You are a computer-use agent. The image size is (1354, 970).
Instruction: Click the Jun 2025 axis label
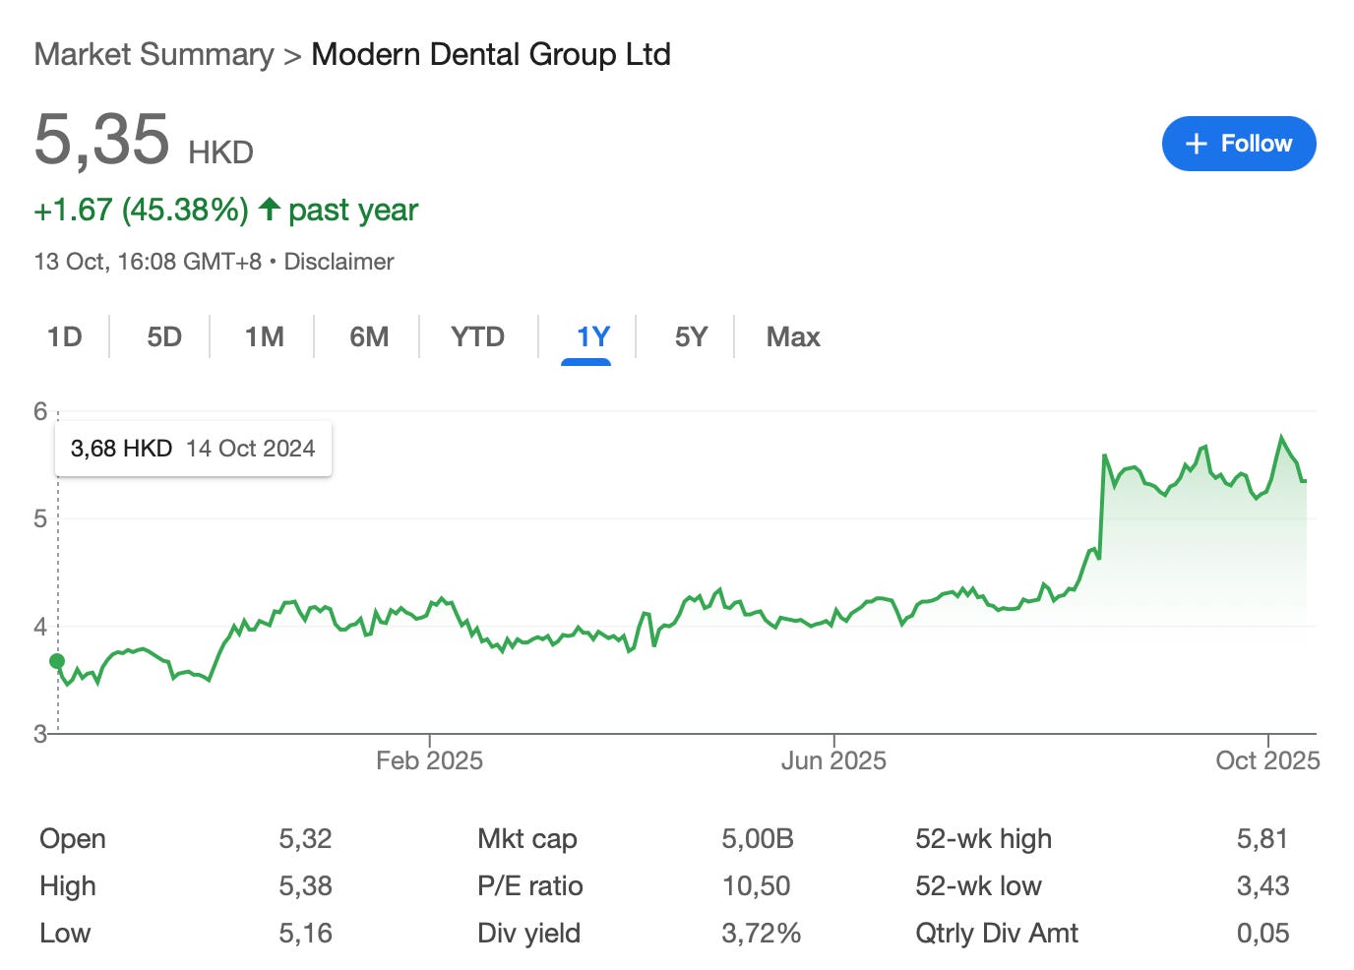pyautogui.click(x=833, y=760)
